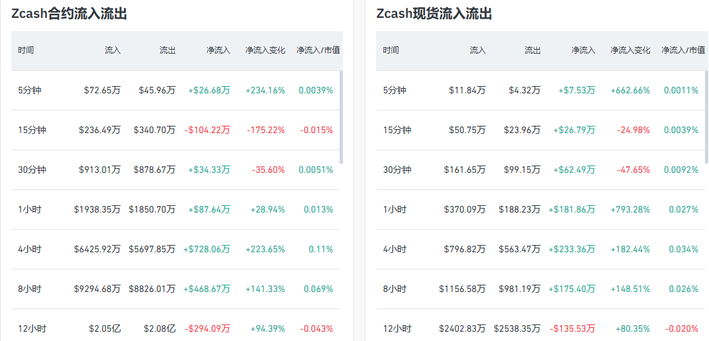Screen dimensions: 709x341
Task: Click the $1938.35万 inflow value
Action: tap(97, 210)
